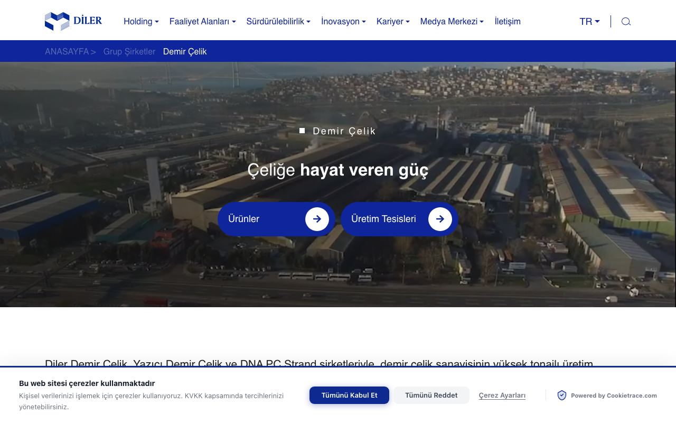The image size is (676, 423).
Task: Click the Diler logo
Action: tap(73, 21)
